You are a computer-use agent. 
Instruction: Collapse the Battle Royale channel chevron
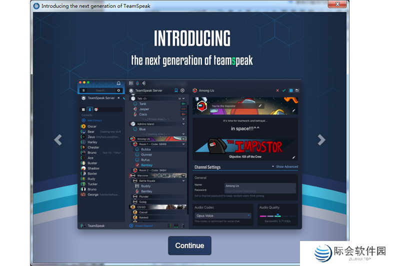point(183,181)
